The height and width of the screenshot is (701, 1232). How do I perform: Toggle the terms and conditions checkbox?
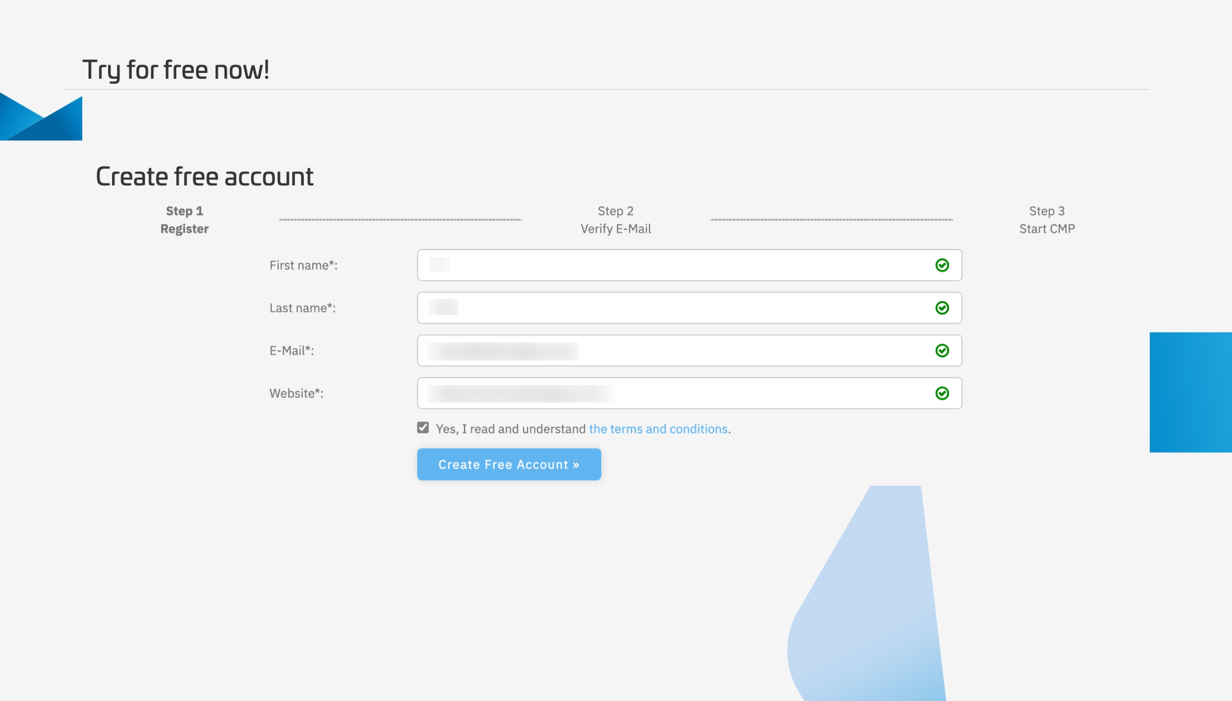coord(423,428)
